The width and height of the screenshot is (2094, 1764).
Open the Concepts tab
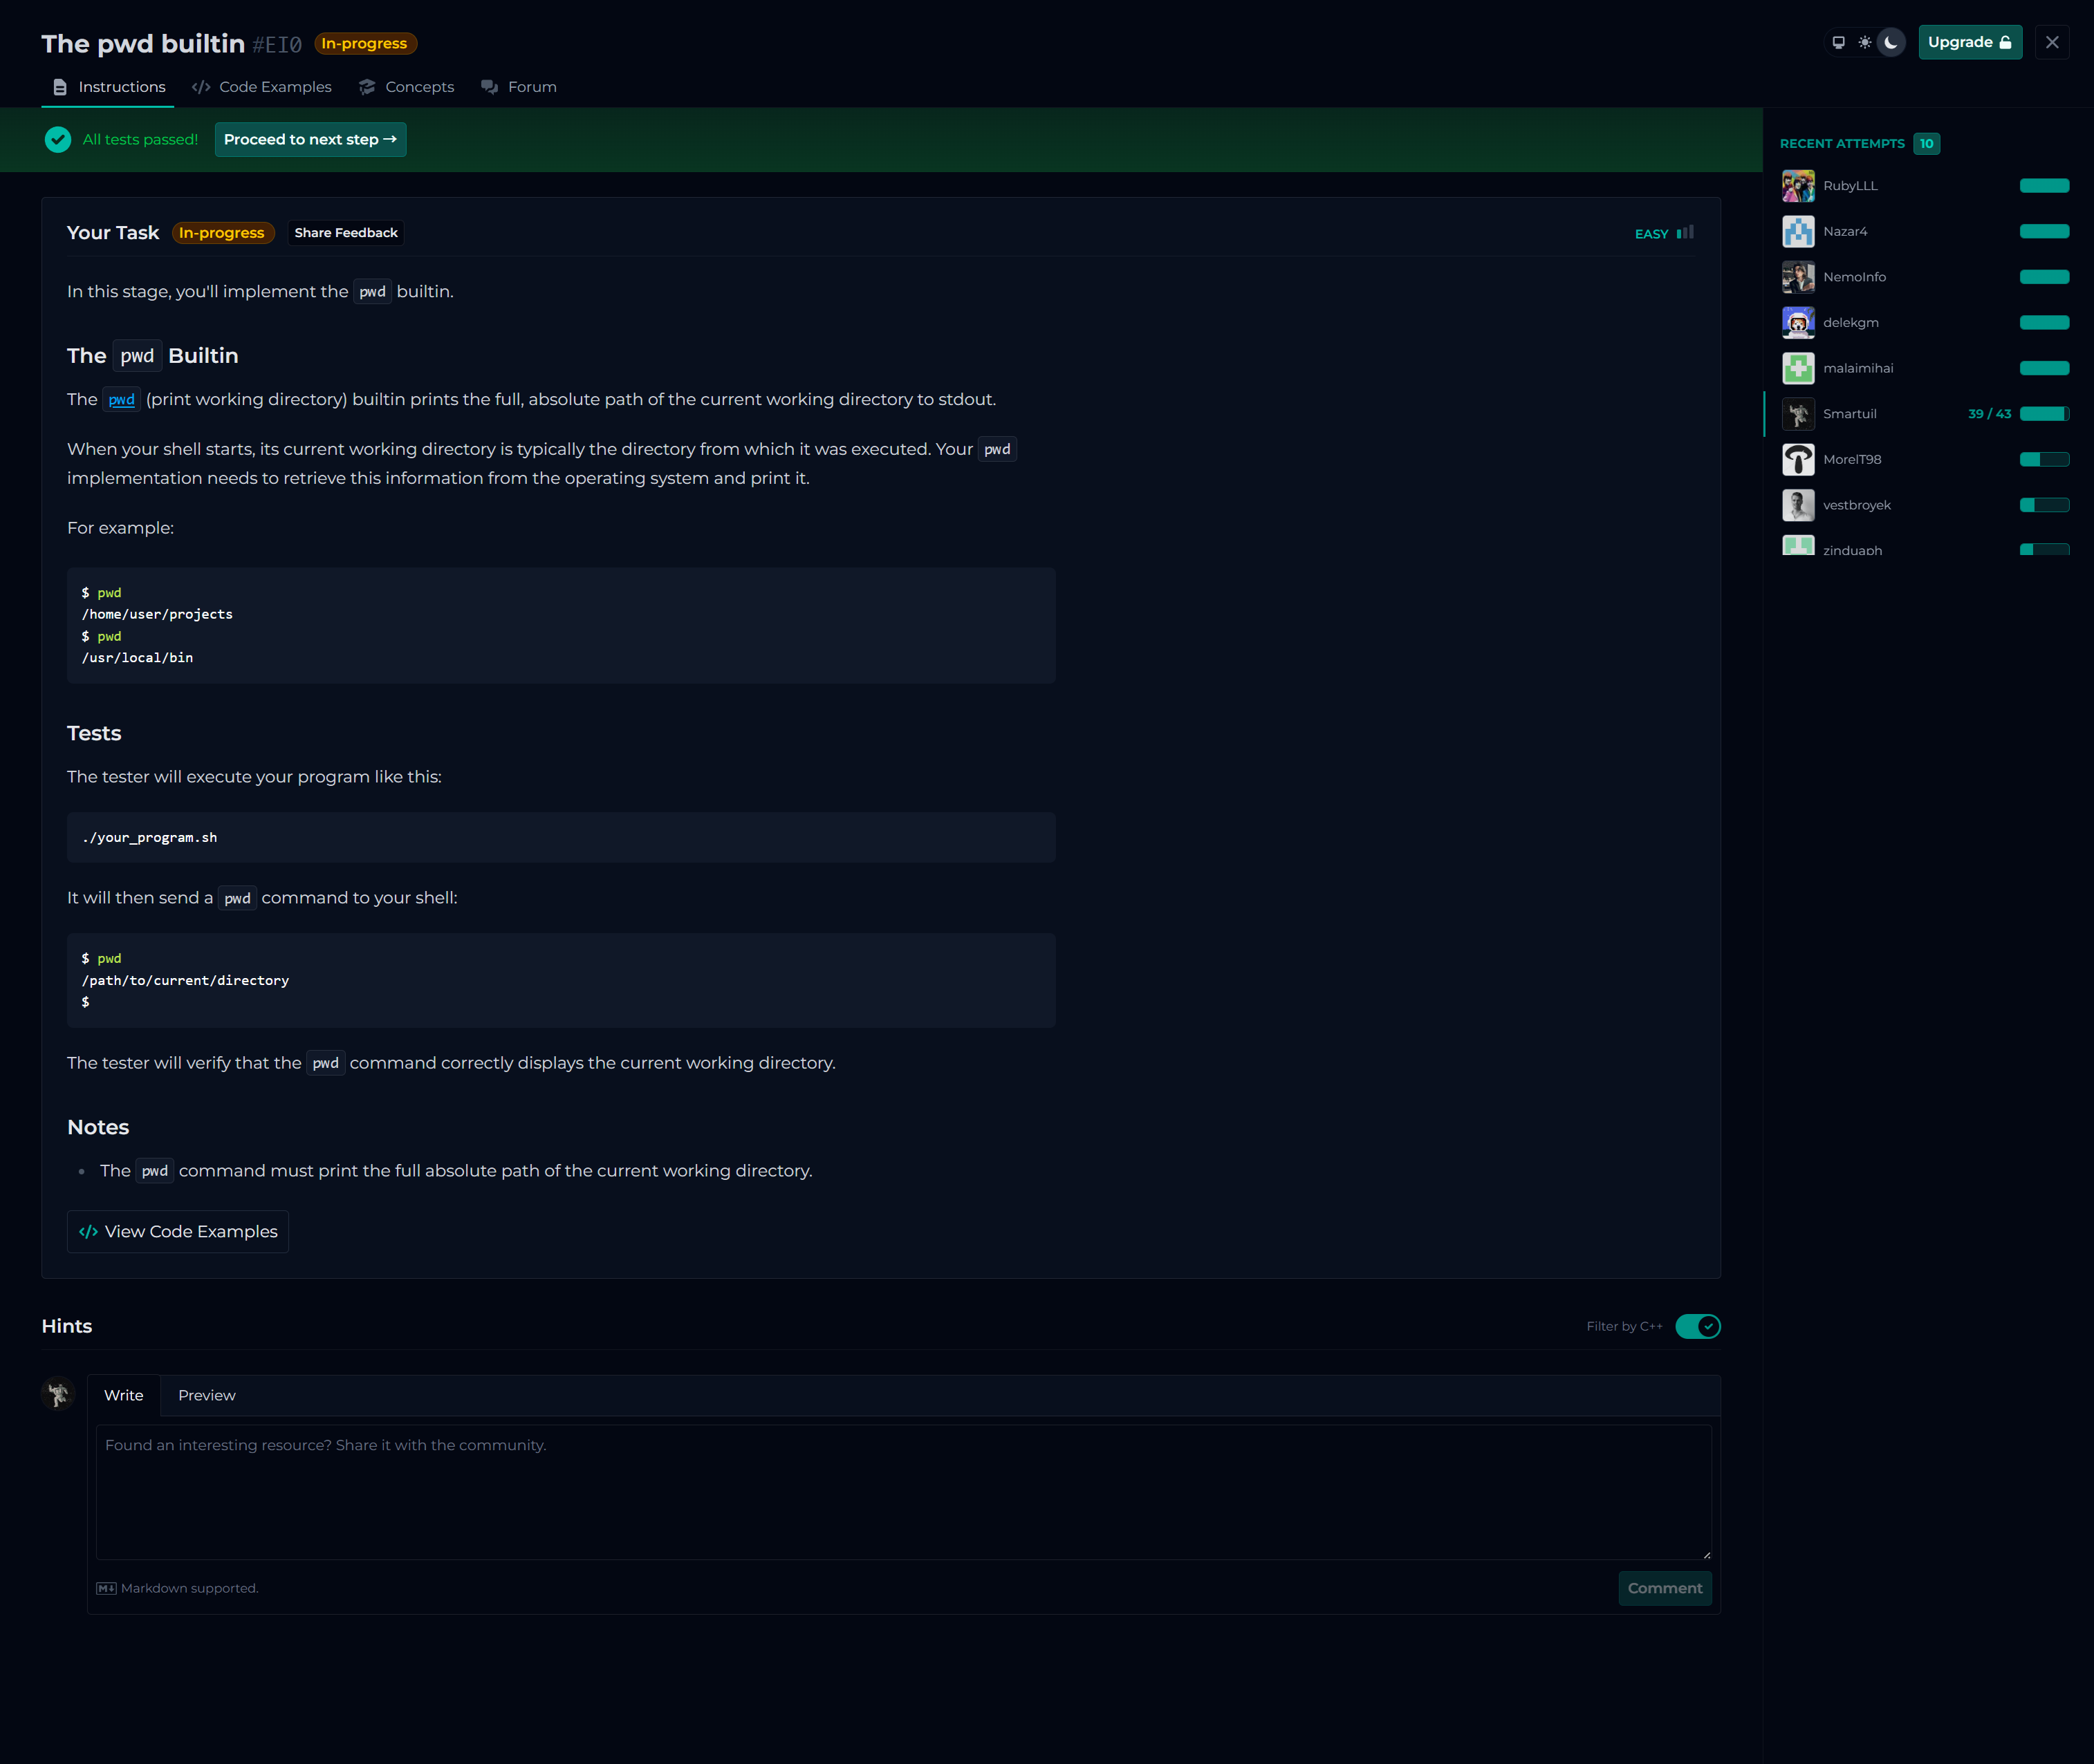coord(406,87)
